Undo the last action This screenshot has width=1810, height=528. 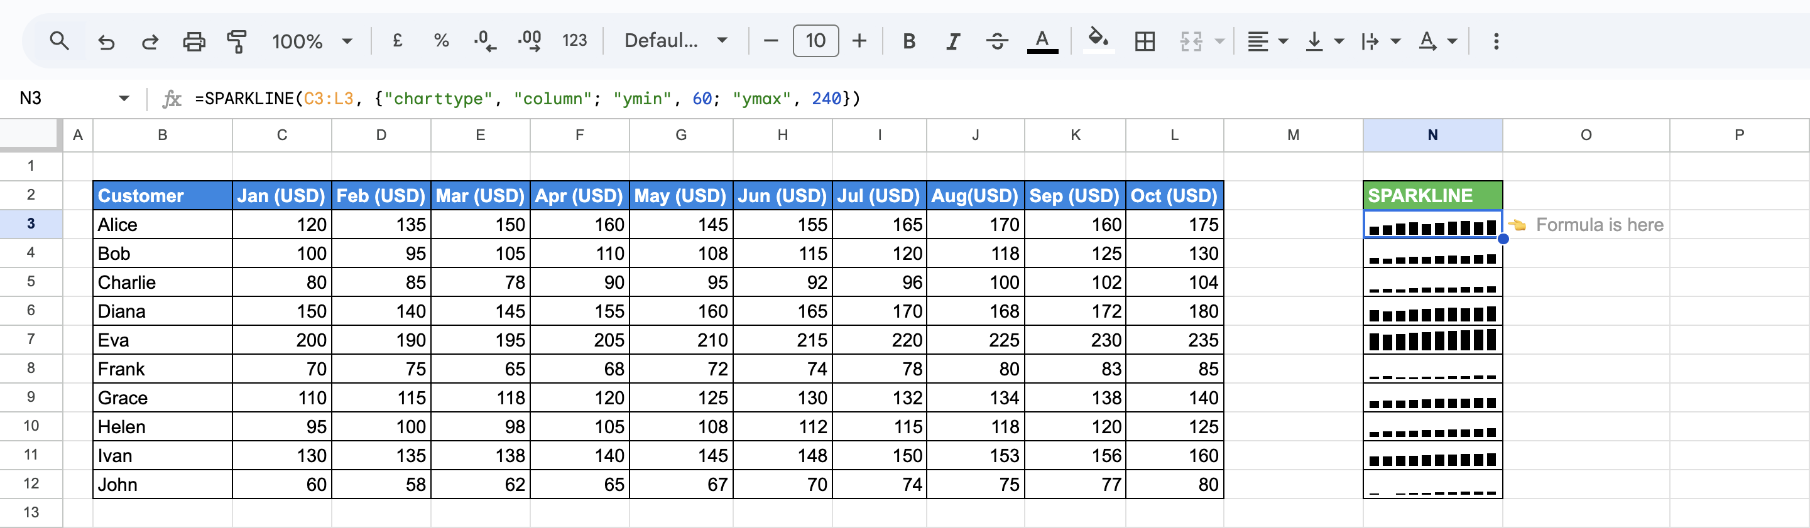(x=106, y=41)
